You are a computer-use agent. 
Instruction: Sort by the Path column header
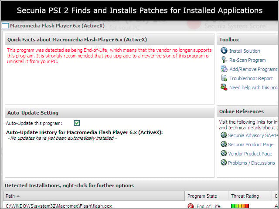(94, 196)
